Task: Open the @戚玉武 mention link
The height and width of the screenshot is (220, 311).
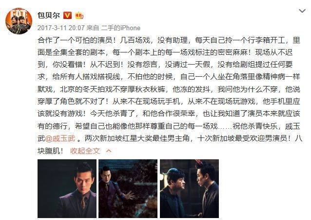Action: [60, 138]
